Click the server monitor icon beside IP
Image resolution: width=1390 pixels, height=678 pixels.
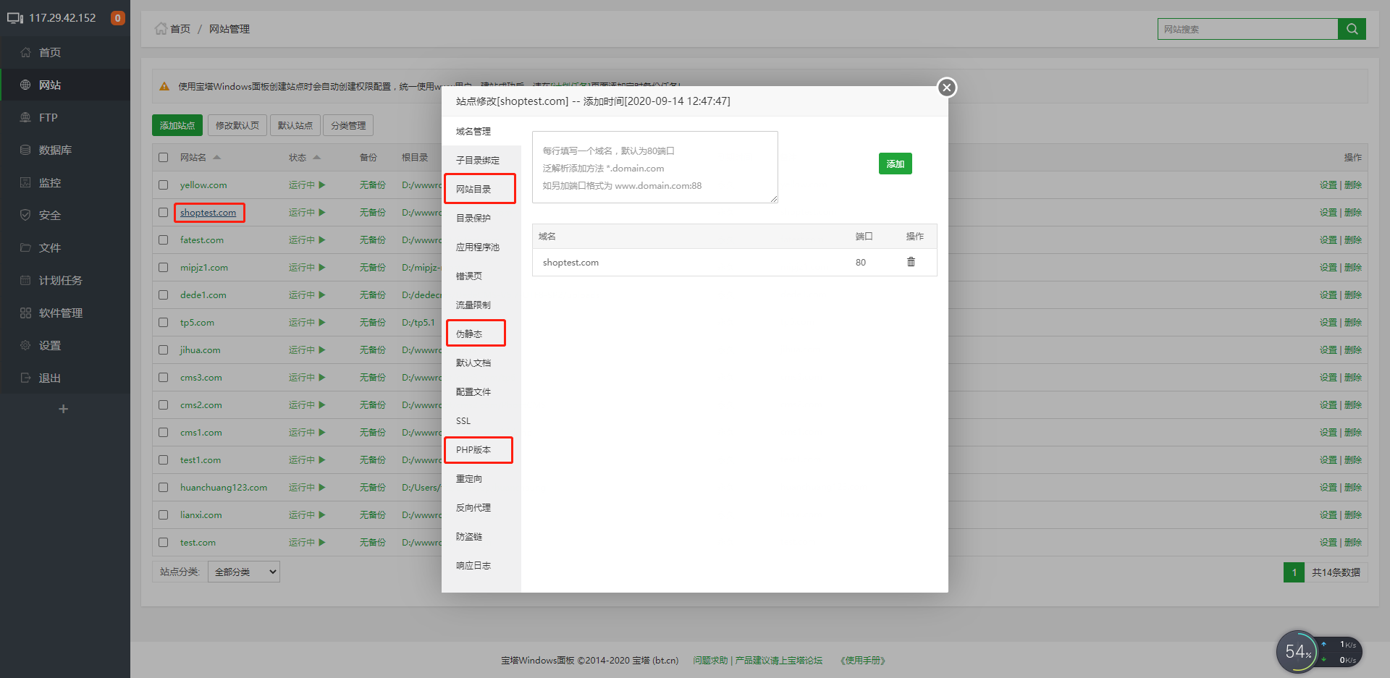15,18
